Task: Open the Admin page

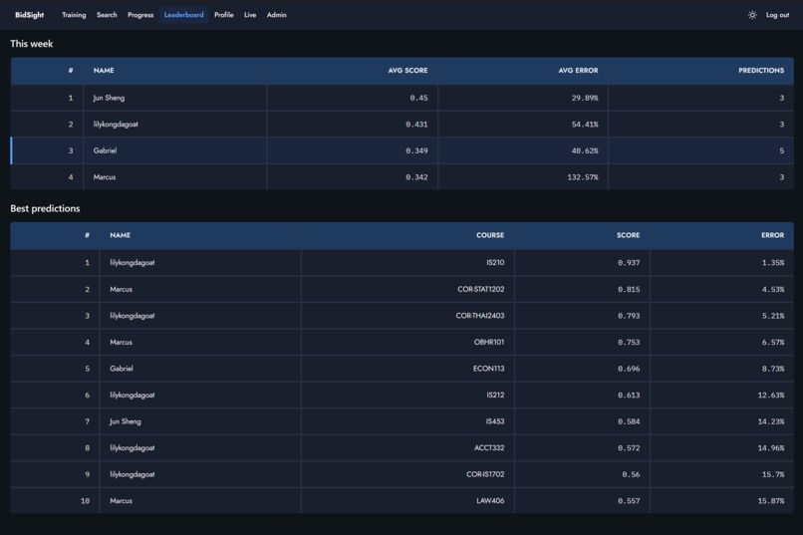Action: [277, 15]
